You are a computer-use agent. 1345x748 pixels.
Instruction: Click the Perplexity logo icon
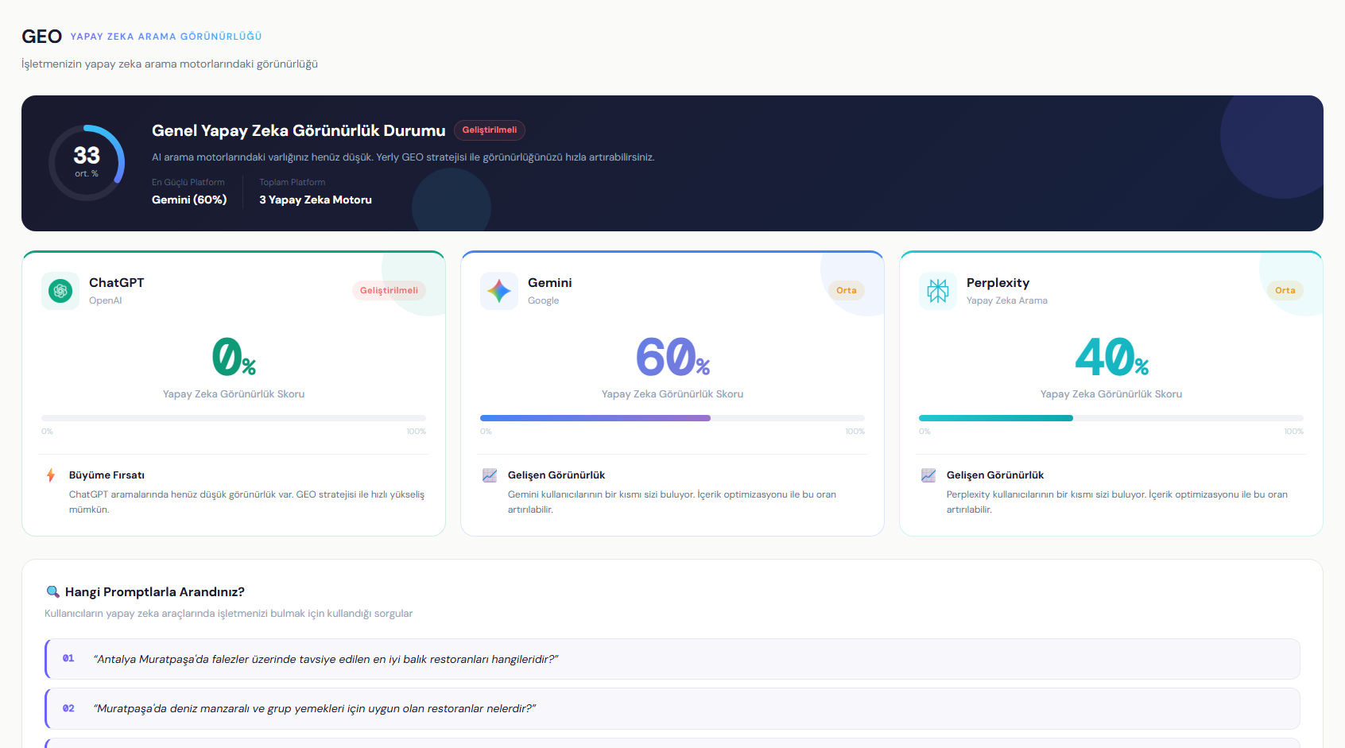tap(938, 291)
